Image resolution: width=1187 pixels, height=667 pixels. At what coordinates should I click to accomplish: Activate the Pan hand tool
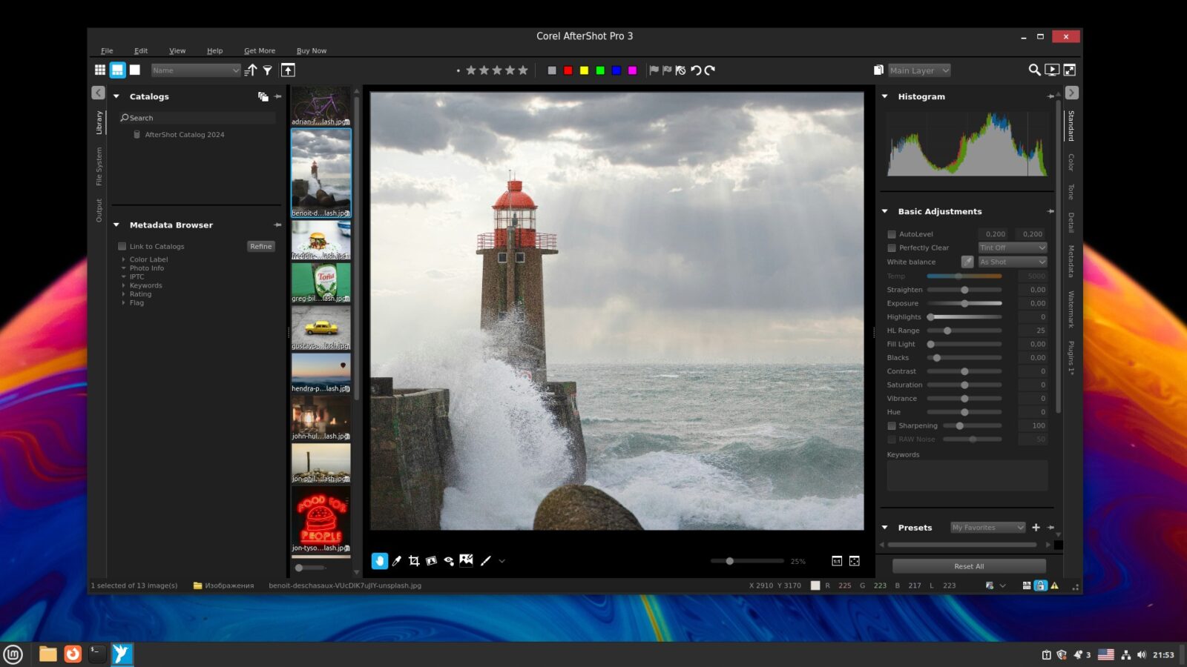click(x=380, y=561)
